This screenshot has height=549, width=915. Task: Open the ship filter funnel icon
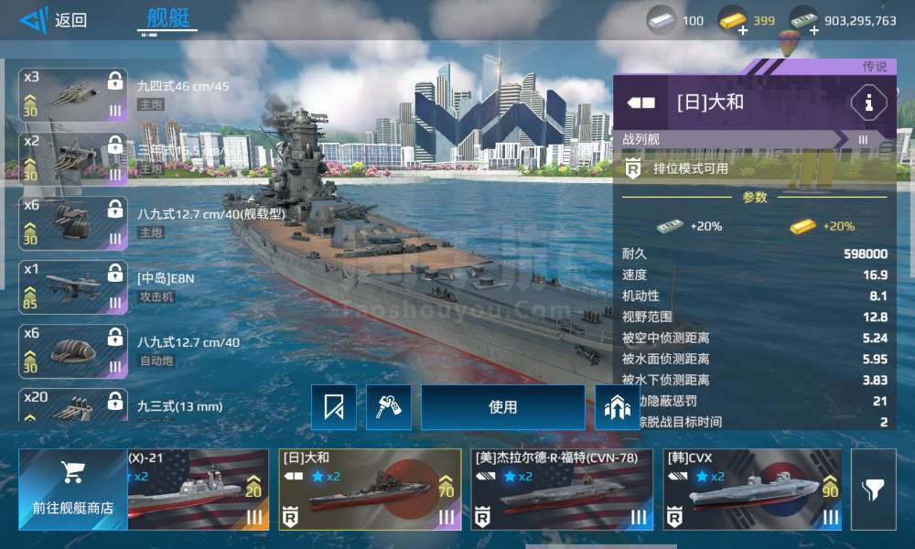tap(874, 490)
